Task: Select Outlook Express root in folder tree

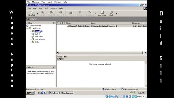Action: coord(35,26)
